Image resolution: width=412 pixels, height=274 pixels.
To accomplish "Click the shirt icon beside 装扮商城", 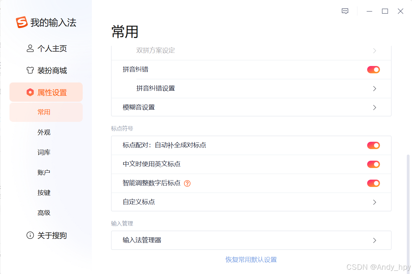I will click(30, 70).
